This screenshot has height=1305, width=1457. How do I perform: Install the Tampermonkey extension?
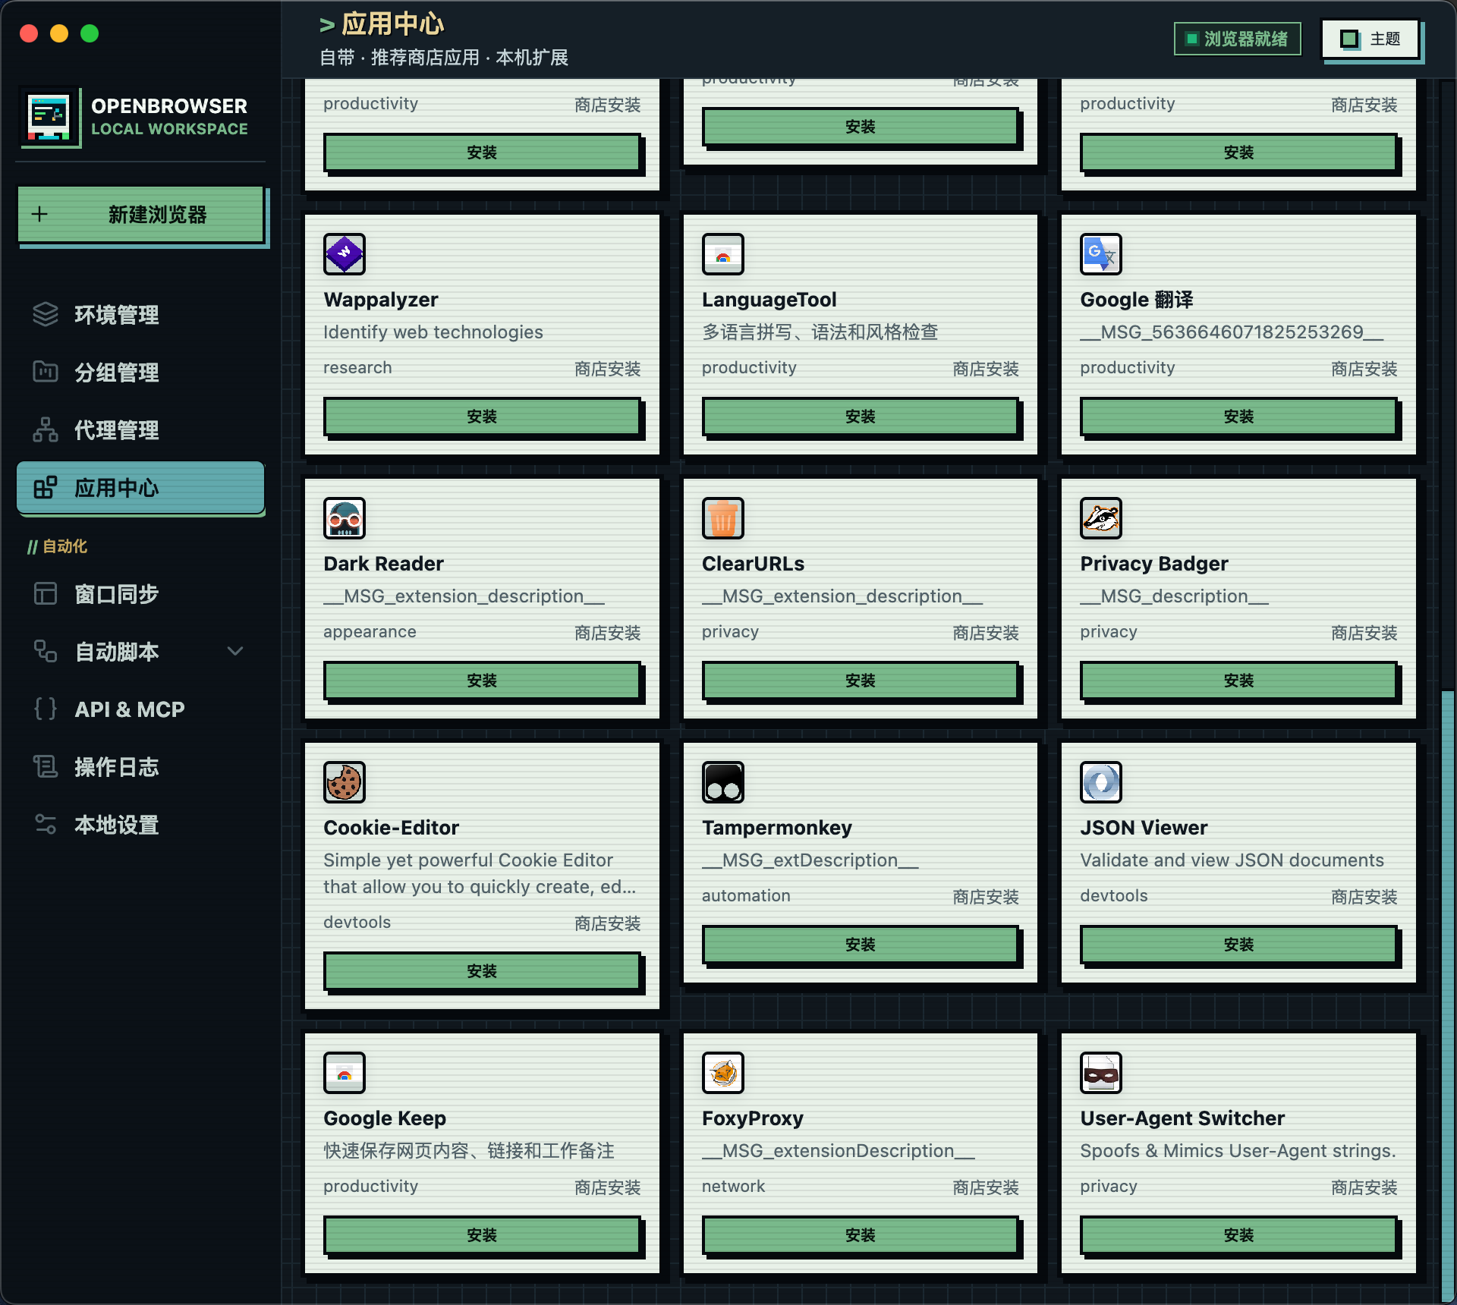(x=860, y=945)
